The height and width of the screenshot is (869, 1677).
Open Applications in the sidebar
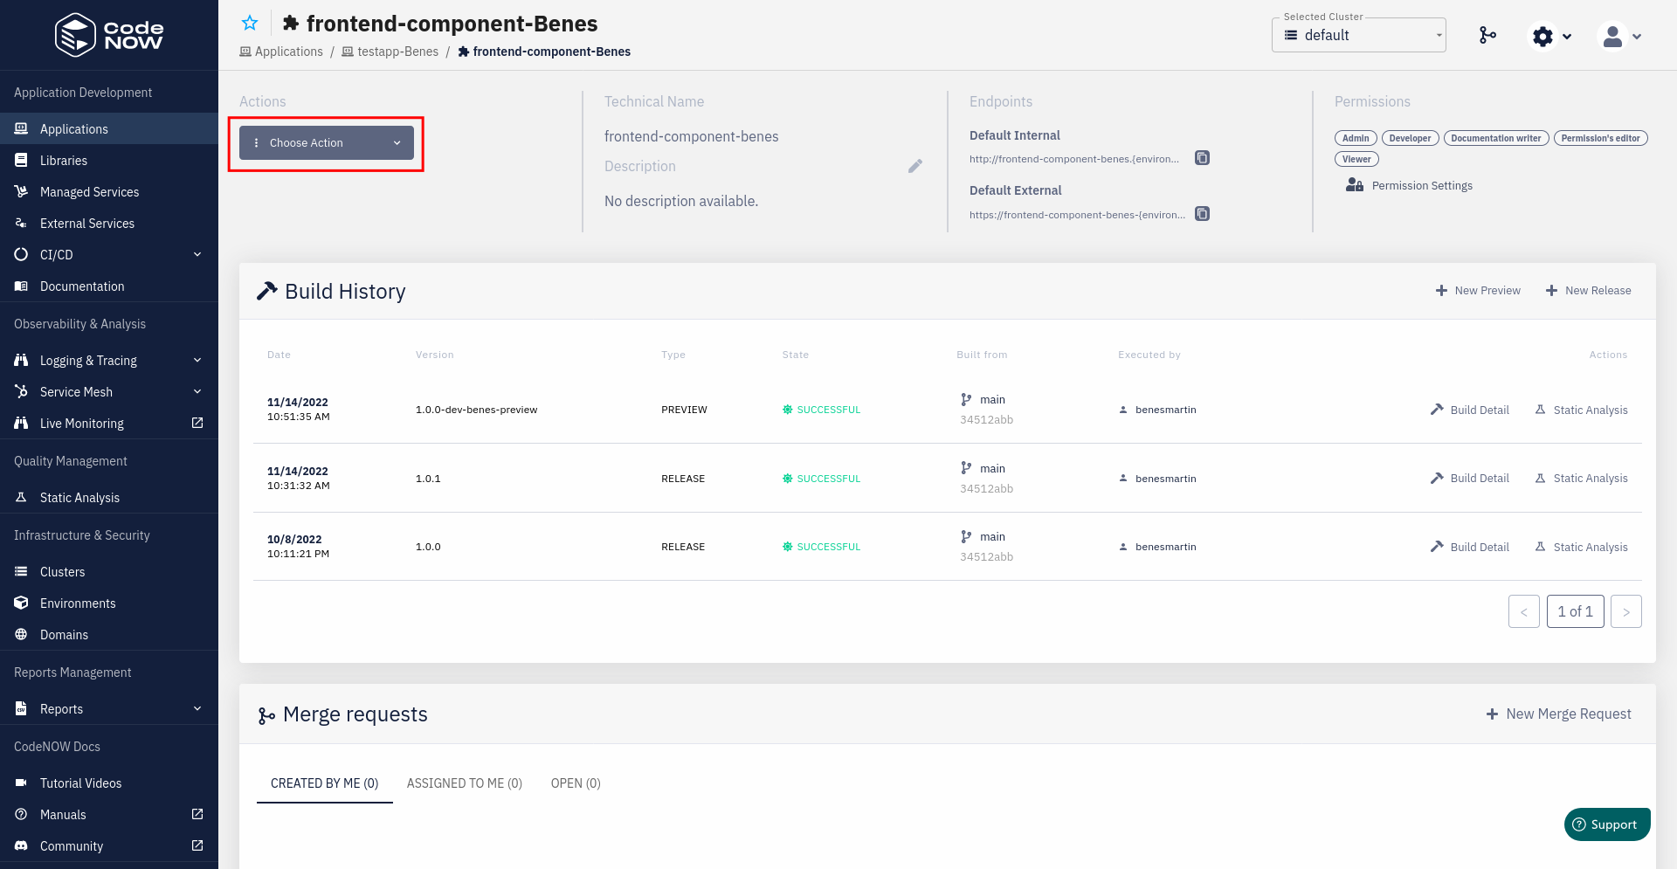click(x=109, y=128)
